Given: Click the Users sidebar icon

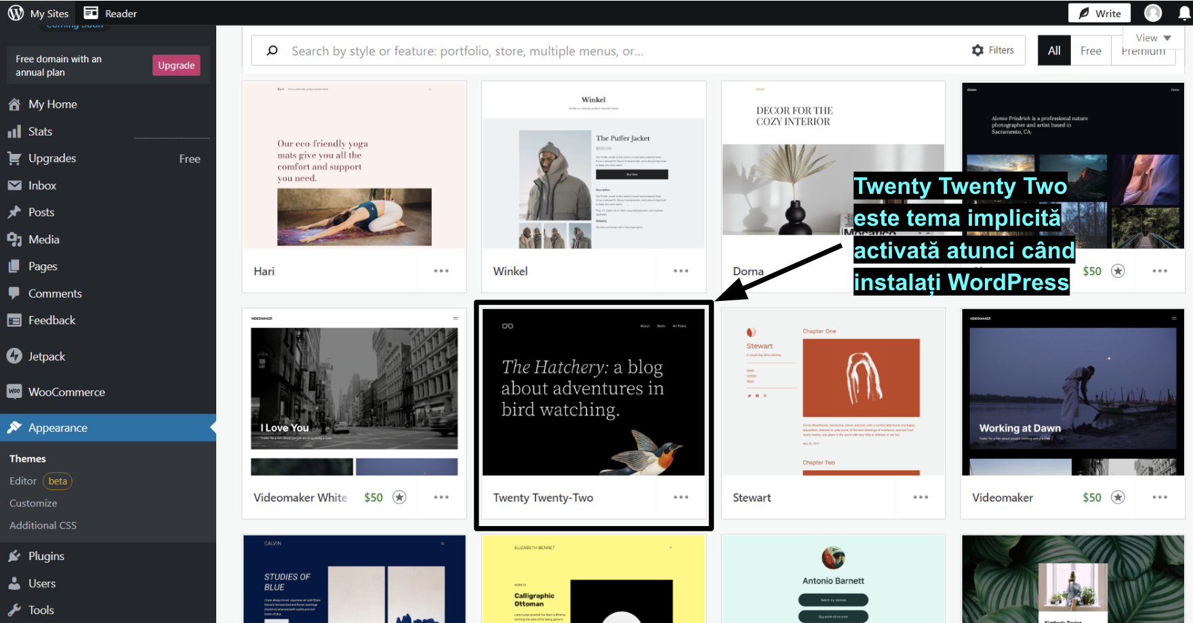Looking at the screenshot, I should (x=14, y=583).
